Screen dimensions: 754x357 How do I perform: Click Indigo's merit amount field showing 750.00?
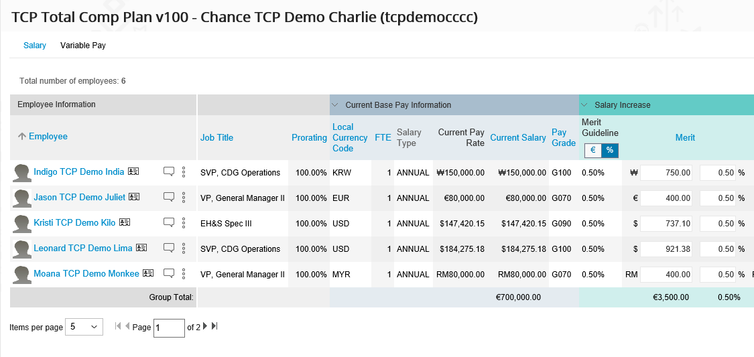point(667,173)
